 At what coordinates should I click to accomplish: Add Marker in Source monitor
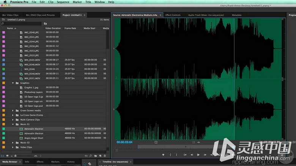click(x=163, y=155)
